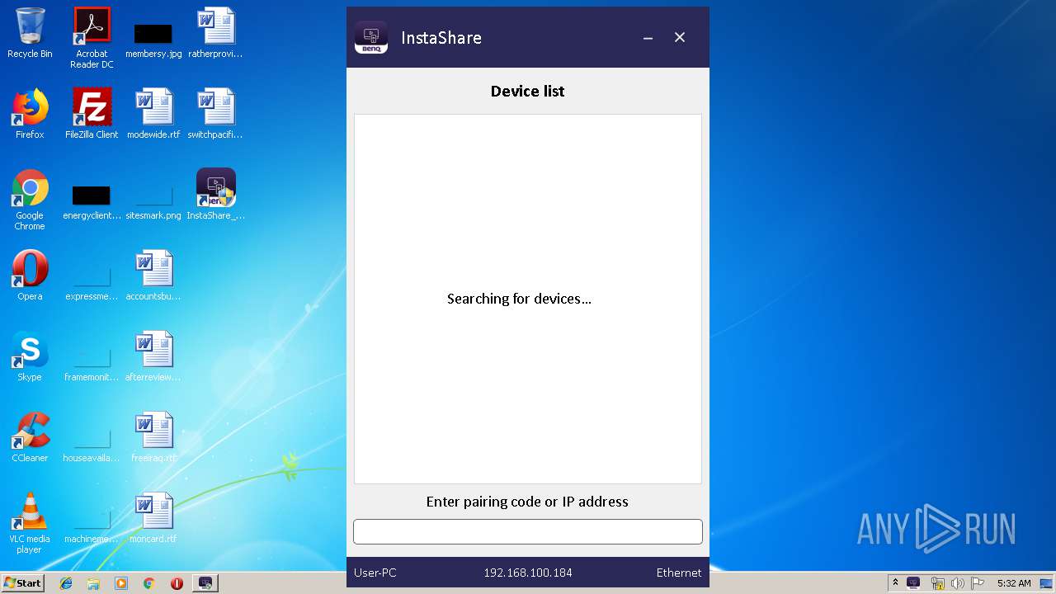The image size is (1056, 594).
Task: Open the Windows Start menu
Action: pyautogui.click(x=22, y=582)
